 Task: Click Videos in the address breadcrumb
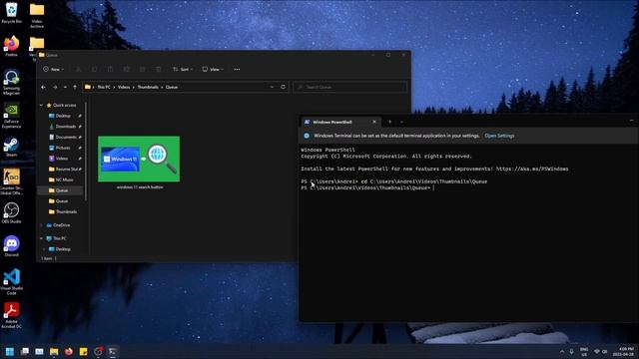coord(124,87)
